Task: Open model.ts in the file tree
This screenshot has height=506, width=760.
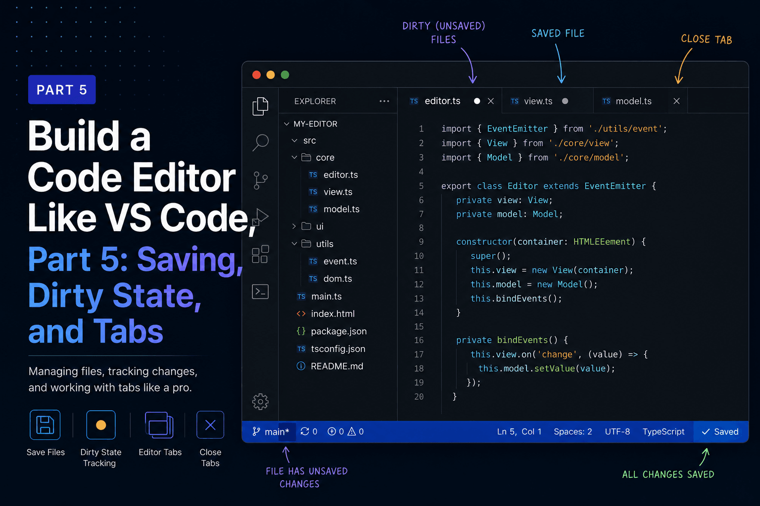Action: 341,210
